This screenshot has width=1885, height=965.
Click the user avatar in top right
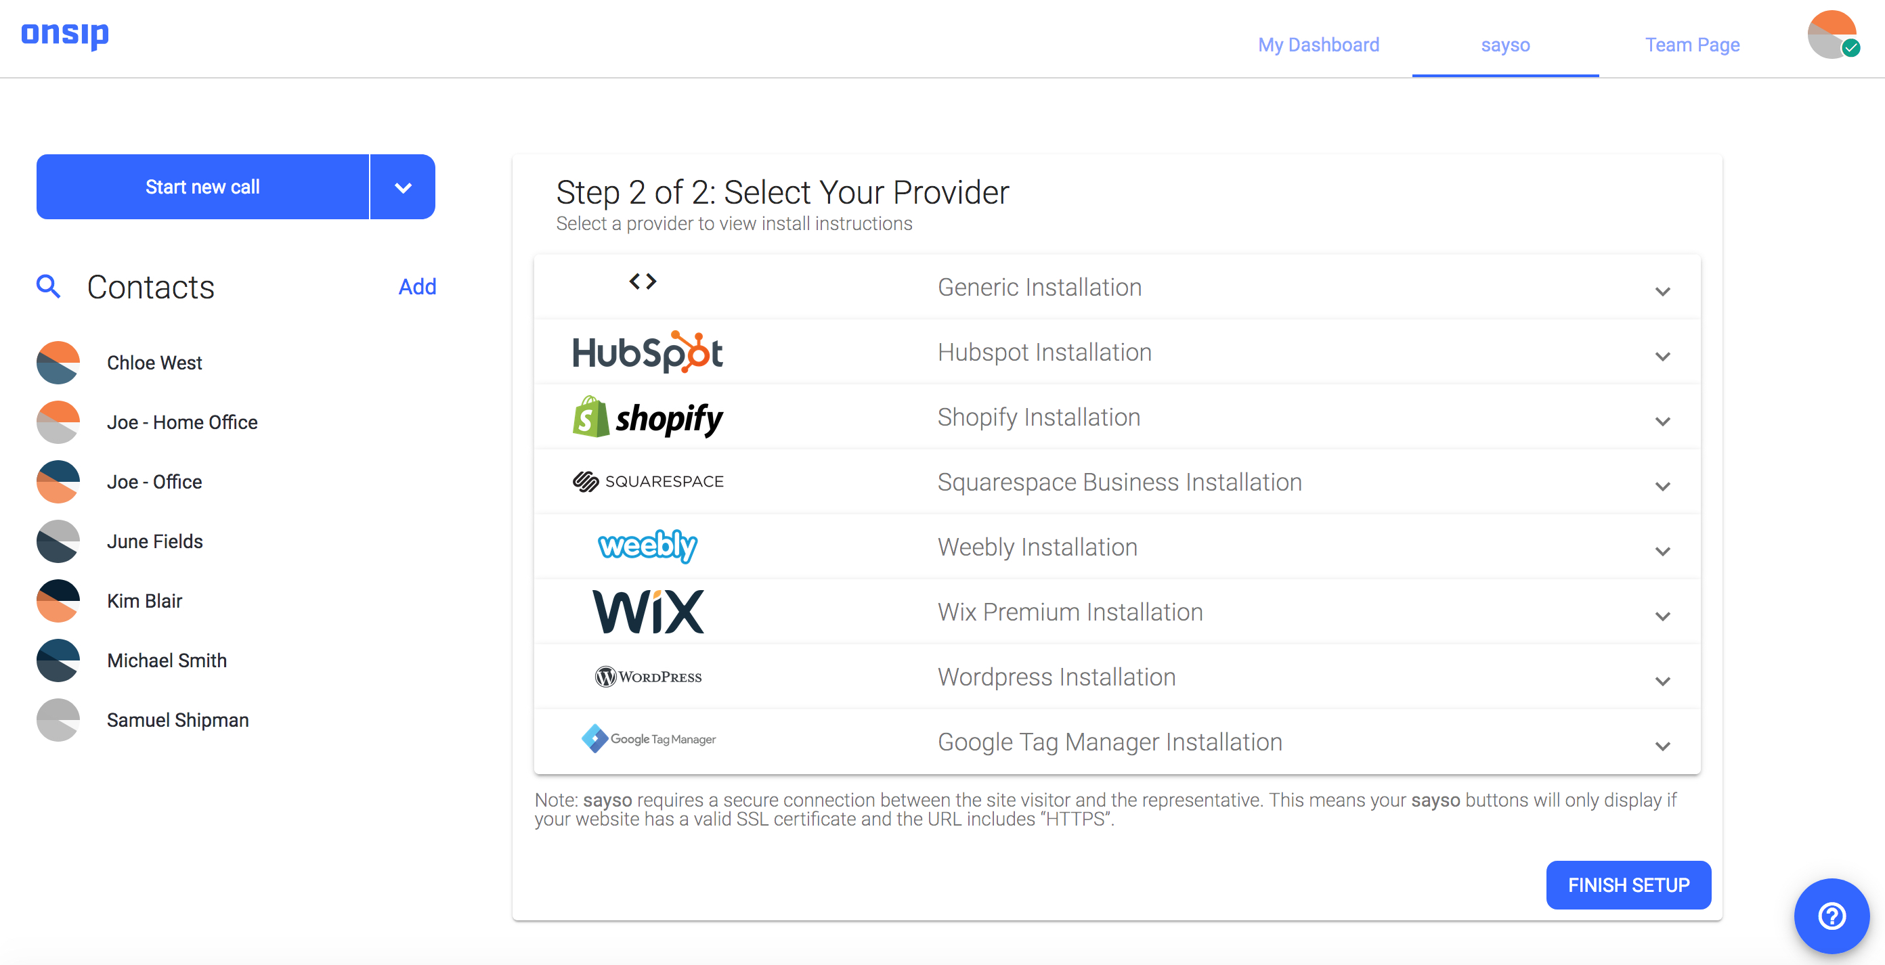tap(1832, 35)
